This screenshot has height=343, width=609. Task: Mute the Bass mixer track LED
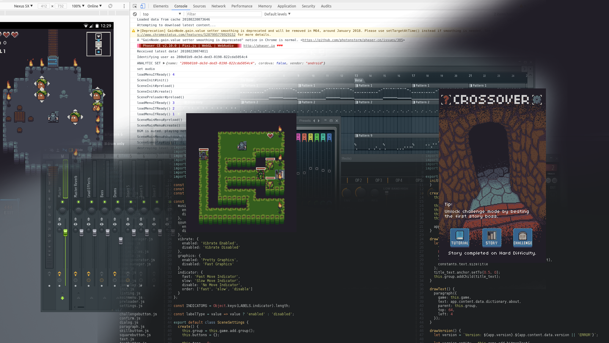coord(105,202)
